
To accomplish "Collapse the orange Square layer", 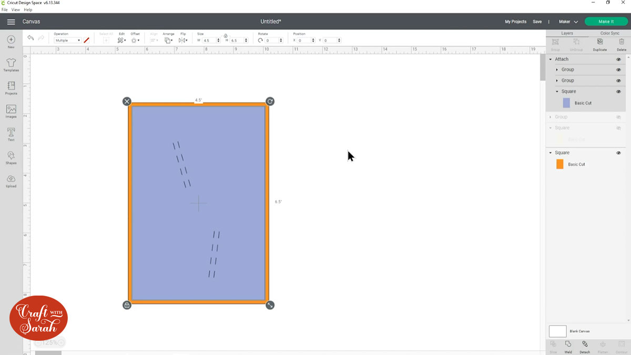I will pyautogui.click(x=551, y=153).
